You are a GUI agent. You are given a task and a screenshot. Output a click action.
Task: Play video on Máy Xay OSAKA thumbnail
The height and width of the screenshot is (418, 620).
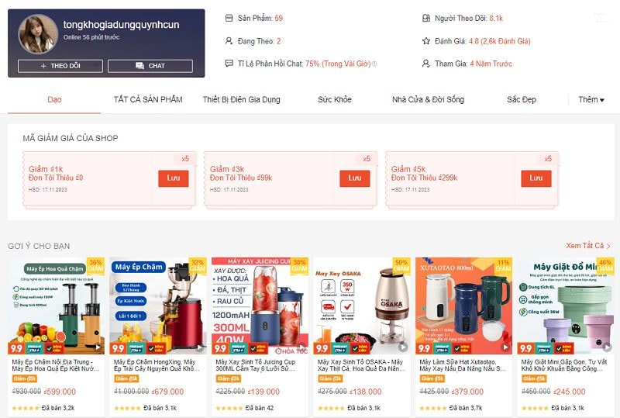pos(403,347)
